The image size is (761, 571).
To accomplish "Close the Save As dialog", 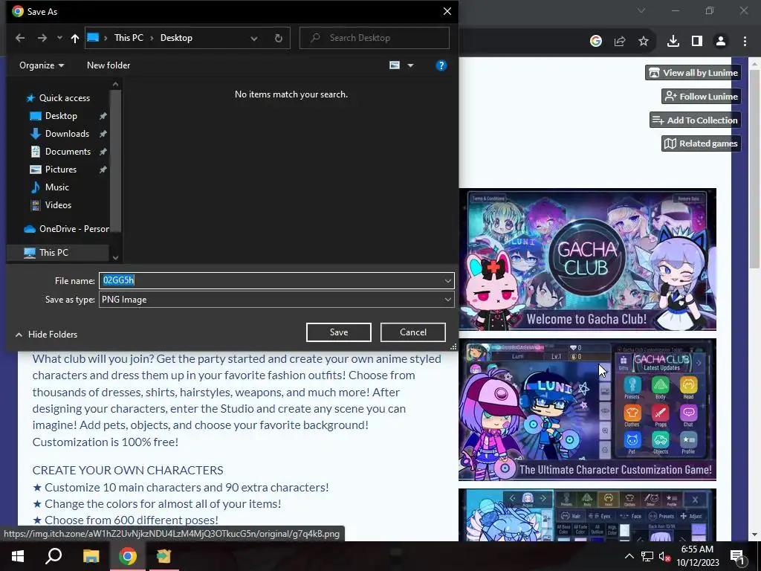I will 447,11.
